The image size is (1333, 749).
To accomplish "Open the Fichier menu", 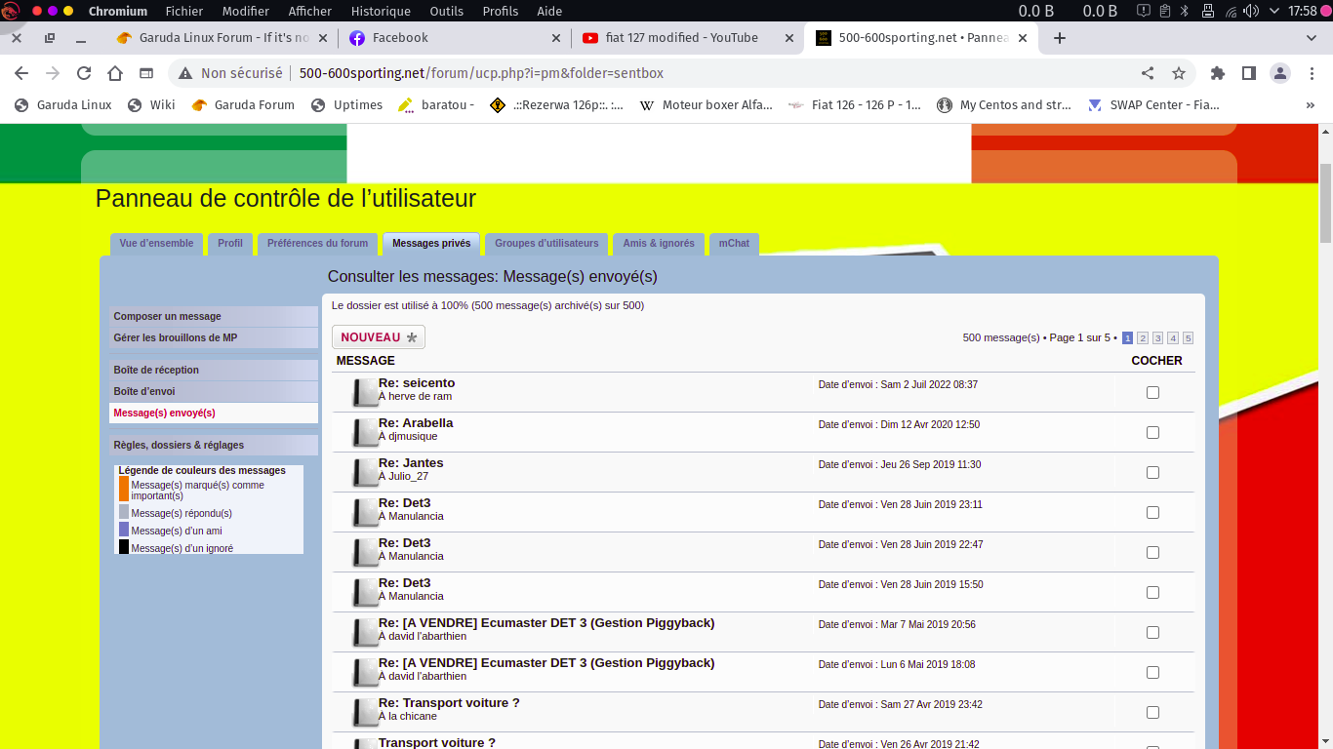I will click(184, 11).
